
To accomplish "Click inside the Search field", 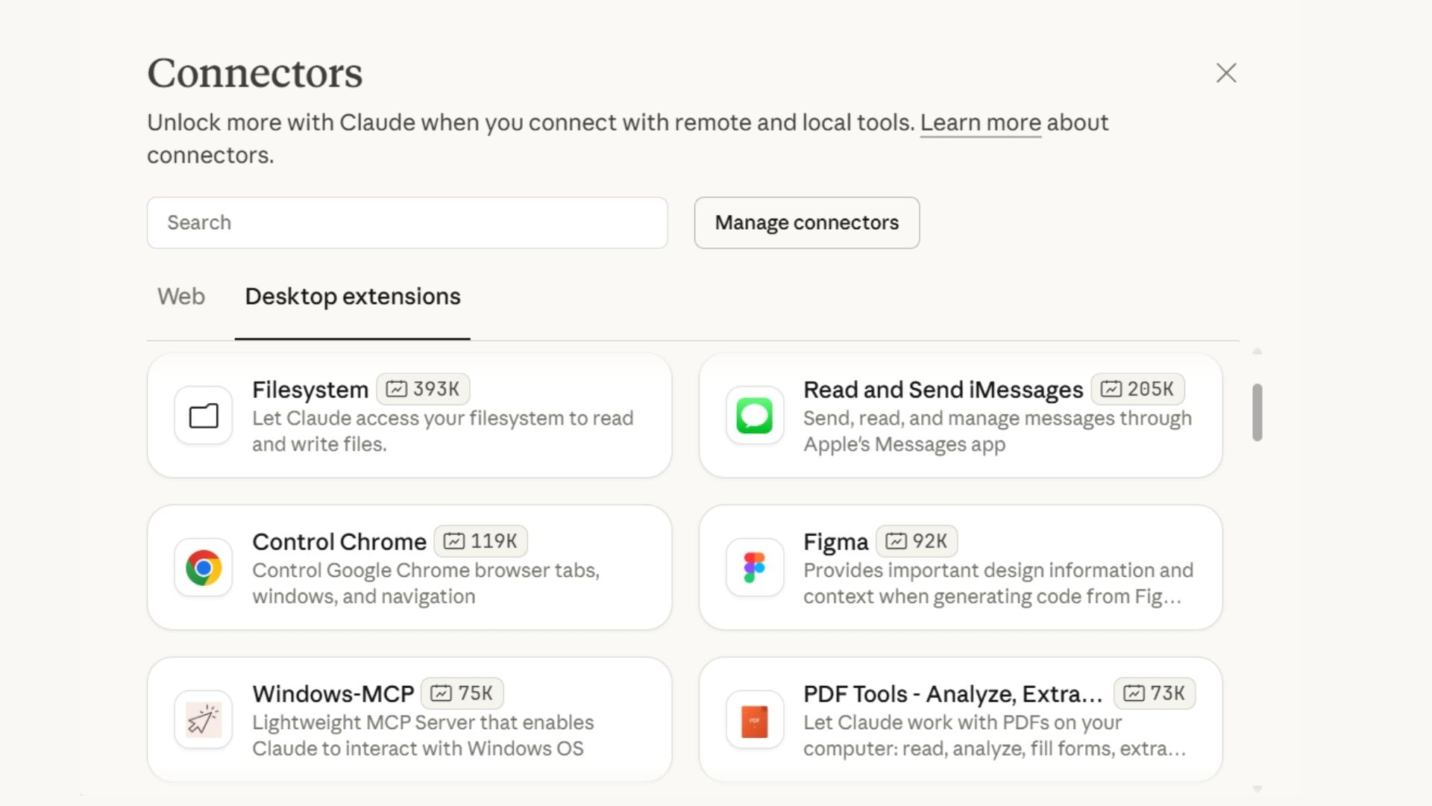I will pos(407,222).
